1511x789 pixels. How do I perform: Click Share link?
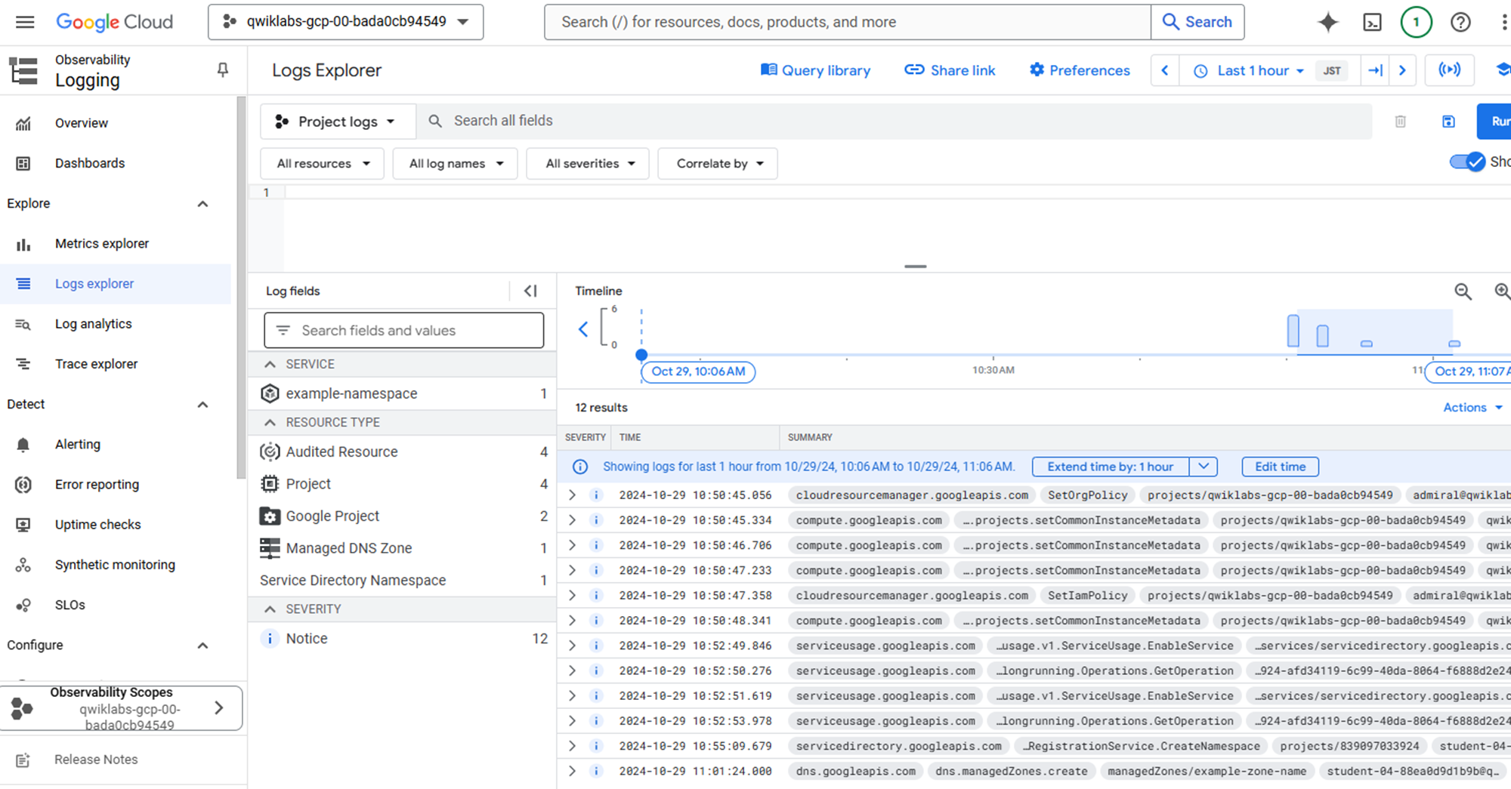pyautogui.click(x=950, y=70)
